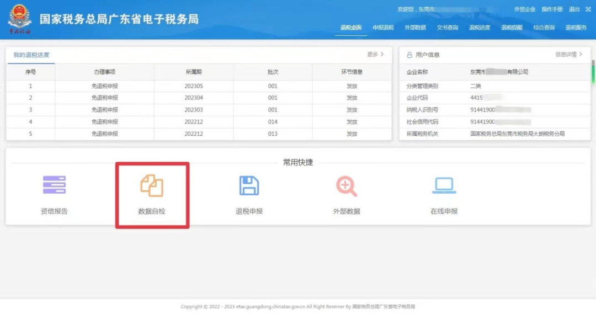The height and width of the screenshot is (314, 596).
Task: Open the 退税提醒 menu
Action: [x=512, y=28]
